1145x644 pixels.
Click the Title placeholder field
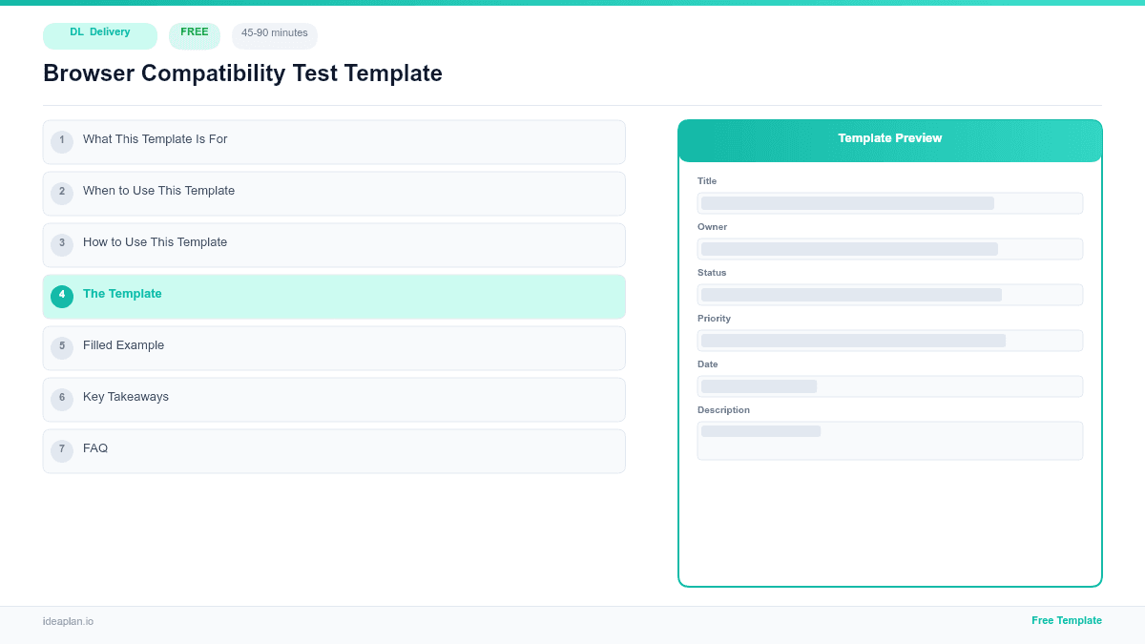pos(889,203)
